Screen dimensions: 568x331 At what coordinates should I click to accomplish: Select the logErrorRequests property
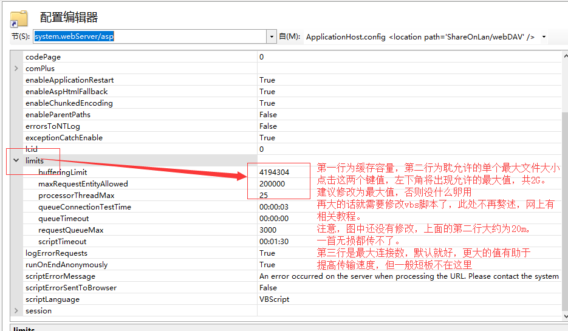point(56,253)
